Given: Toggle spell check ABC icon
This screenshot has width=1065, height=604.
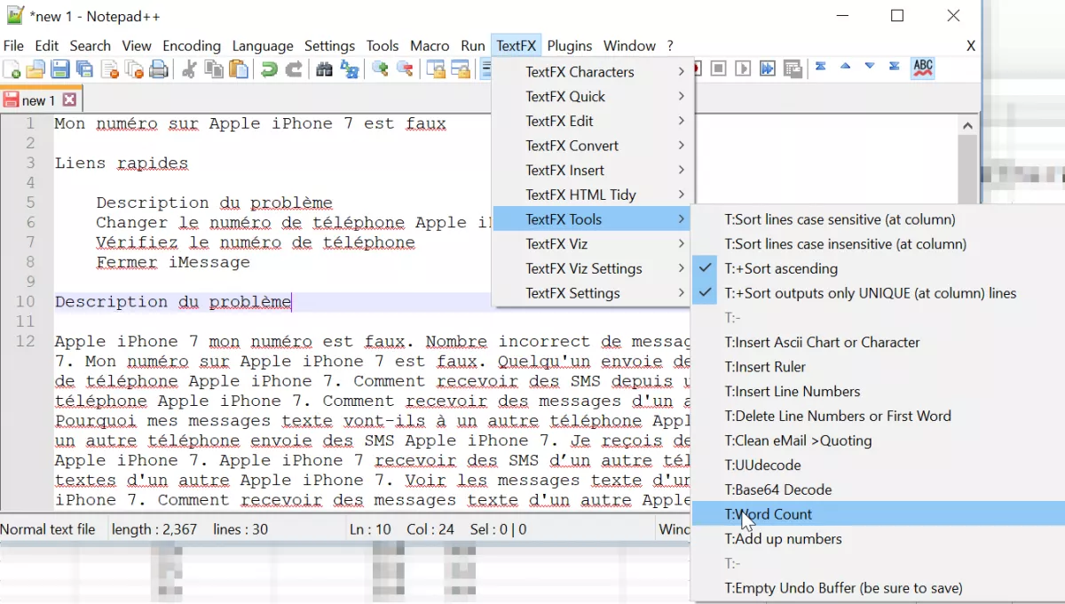Looking at the screenshot, I should click(x=923, y=68).
